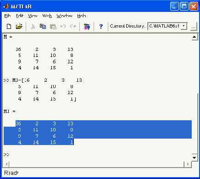Open the File menu
Image resolution: width=200 pixels, height=179 pixels.
point(7,16)
